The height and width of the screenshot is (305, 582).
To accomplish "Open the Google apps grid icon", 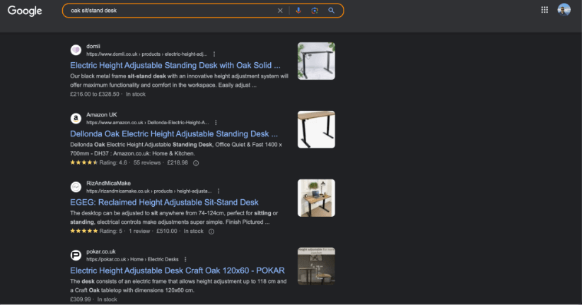I will [545, 10].
